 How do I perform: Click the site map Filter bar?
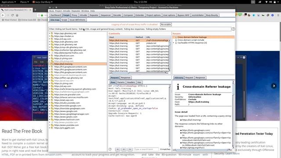(x=140, y=29)
